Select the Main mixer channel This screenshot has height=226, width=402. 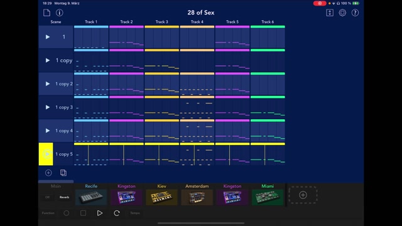coord(56,186)
